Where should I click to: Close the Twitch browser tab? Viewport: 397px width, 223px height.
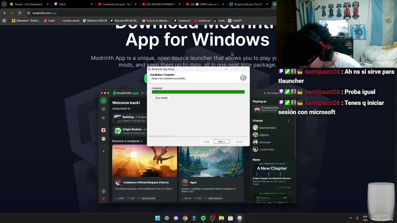[x=92, y=4]
